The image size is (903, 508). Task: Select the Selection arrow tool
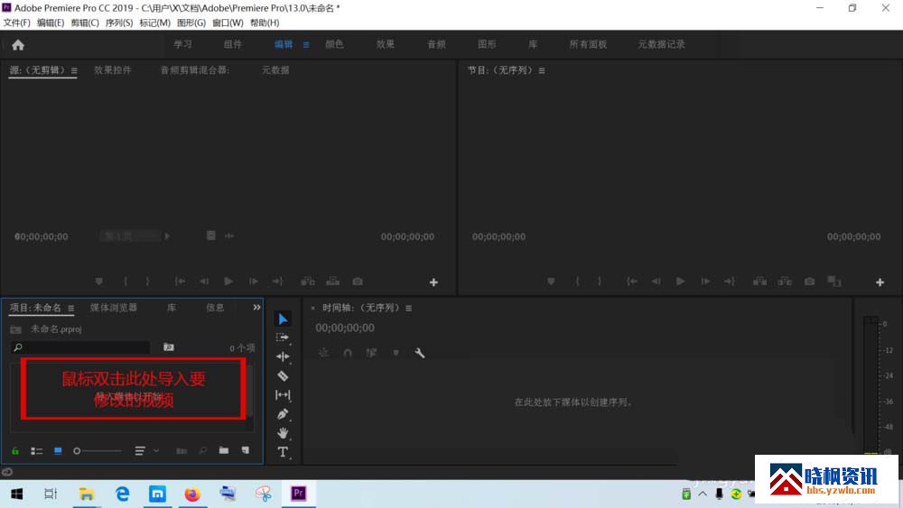pos(283,319)
